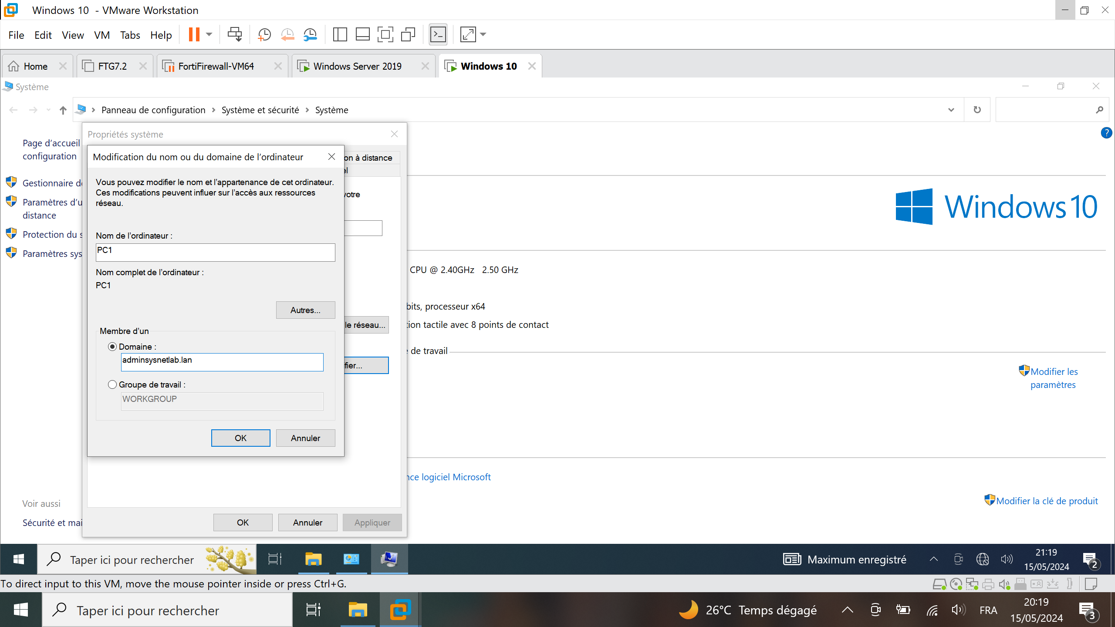Expand the address bar history dropdown
Screen dimensions: 1115x627
click(x=951, y=110)
